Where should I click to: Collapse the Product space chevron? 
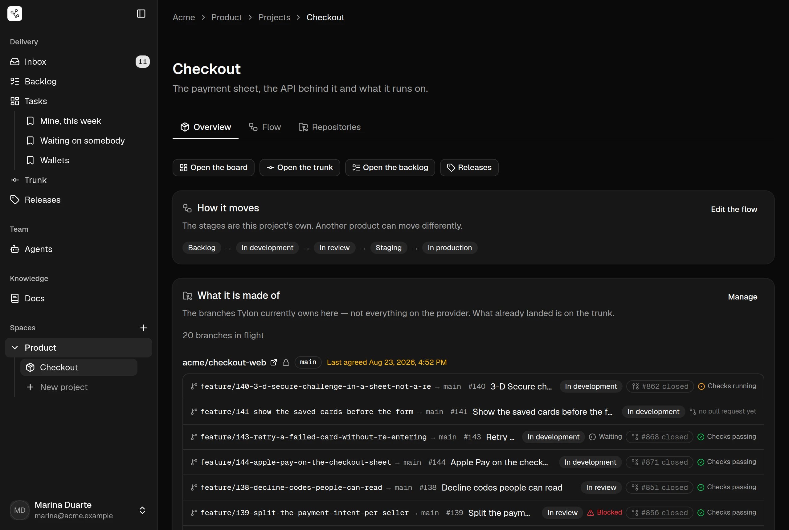pyautogui.click(x=14, y=348)
